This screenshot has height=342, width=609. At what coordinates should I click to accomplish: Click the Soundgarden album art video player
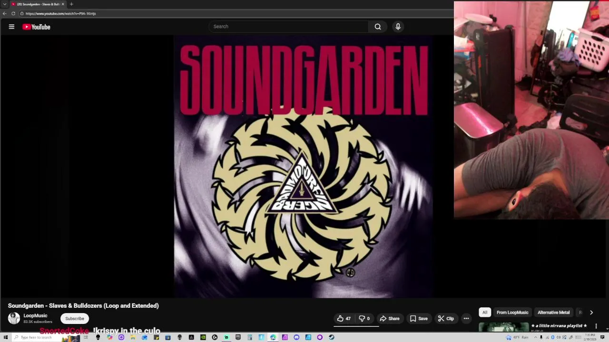[x=304, y=166]
